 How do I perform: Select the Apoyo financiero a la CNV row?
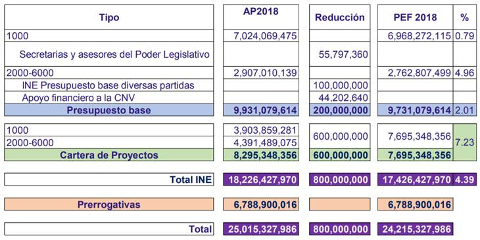[109, 98]
